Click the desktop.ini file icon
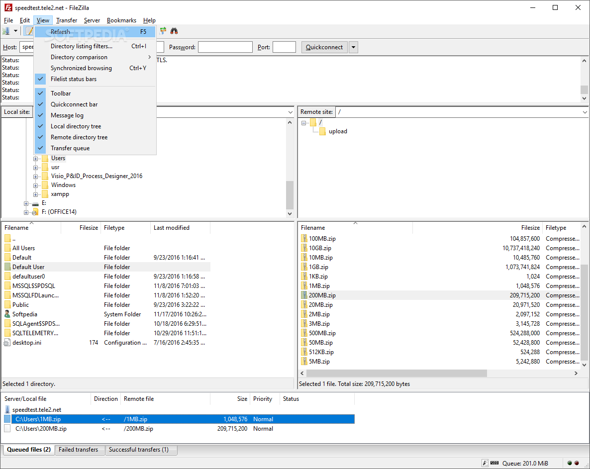This screenshot has width=590, height=469. coord(7,343)
